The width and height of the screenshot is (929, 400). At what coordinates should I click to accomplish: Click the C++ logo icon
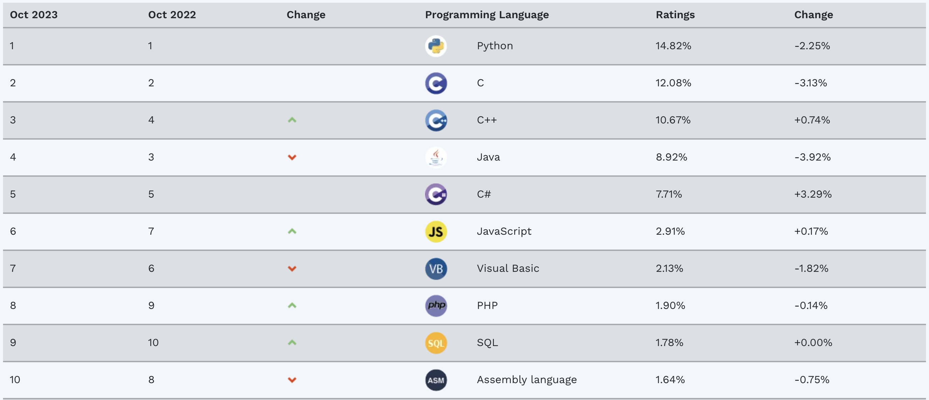435,120
